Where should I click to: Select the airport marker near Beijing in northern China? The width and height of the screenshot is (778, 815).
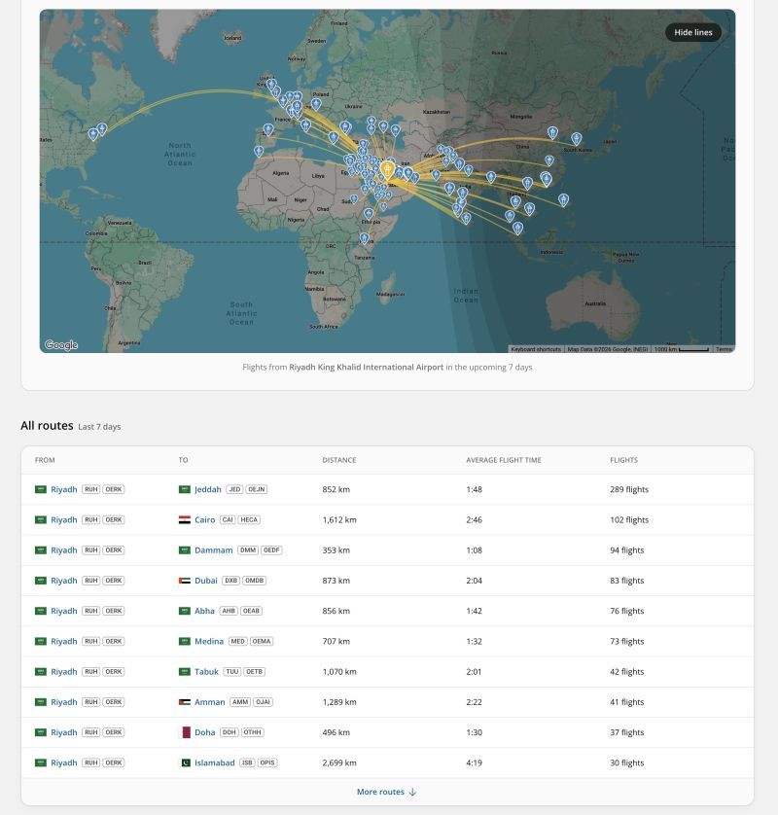pyautogui.click(x=552, y=132)
